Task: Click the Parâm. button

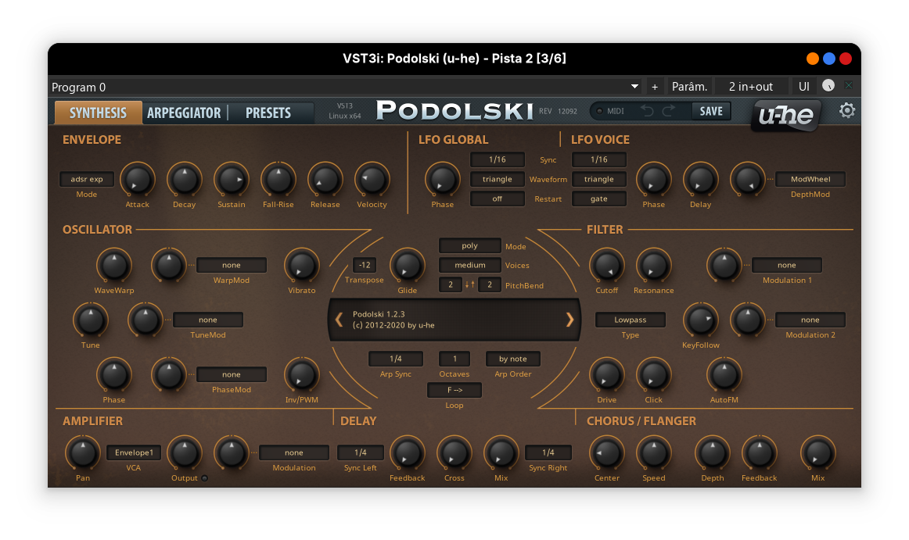Action: tap(689, 87)
